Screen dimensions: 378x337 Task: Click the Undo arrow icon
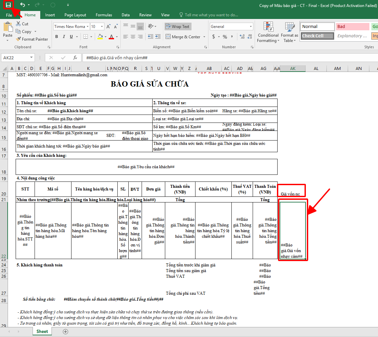click(22, 5)
